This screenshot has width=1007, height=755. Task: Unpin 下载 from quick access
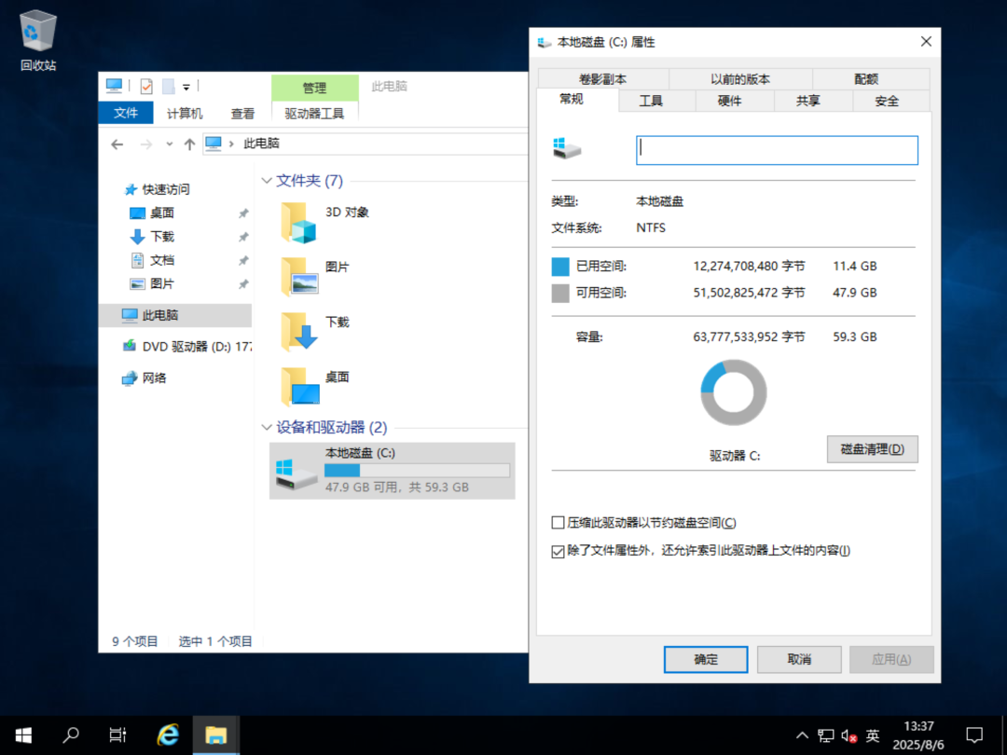241,237
